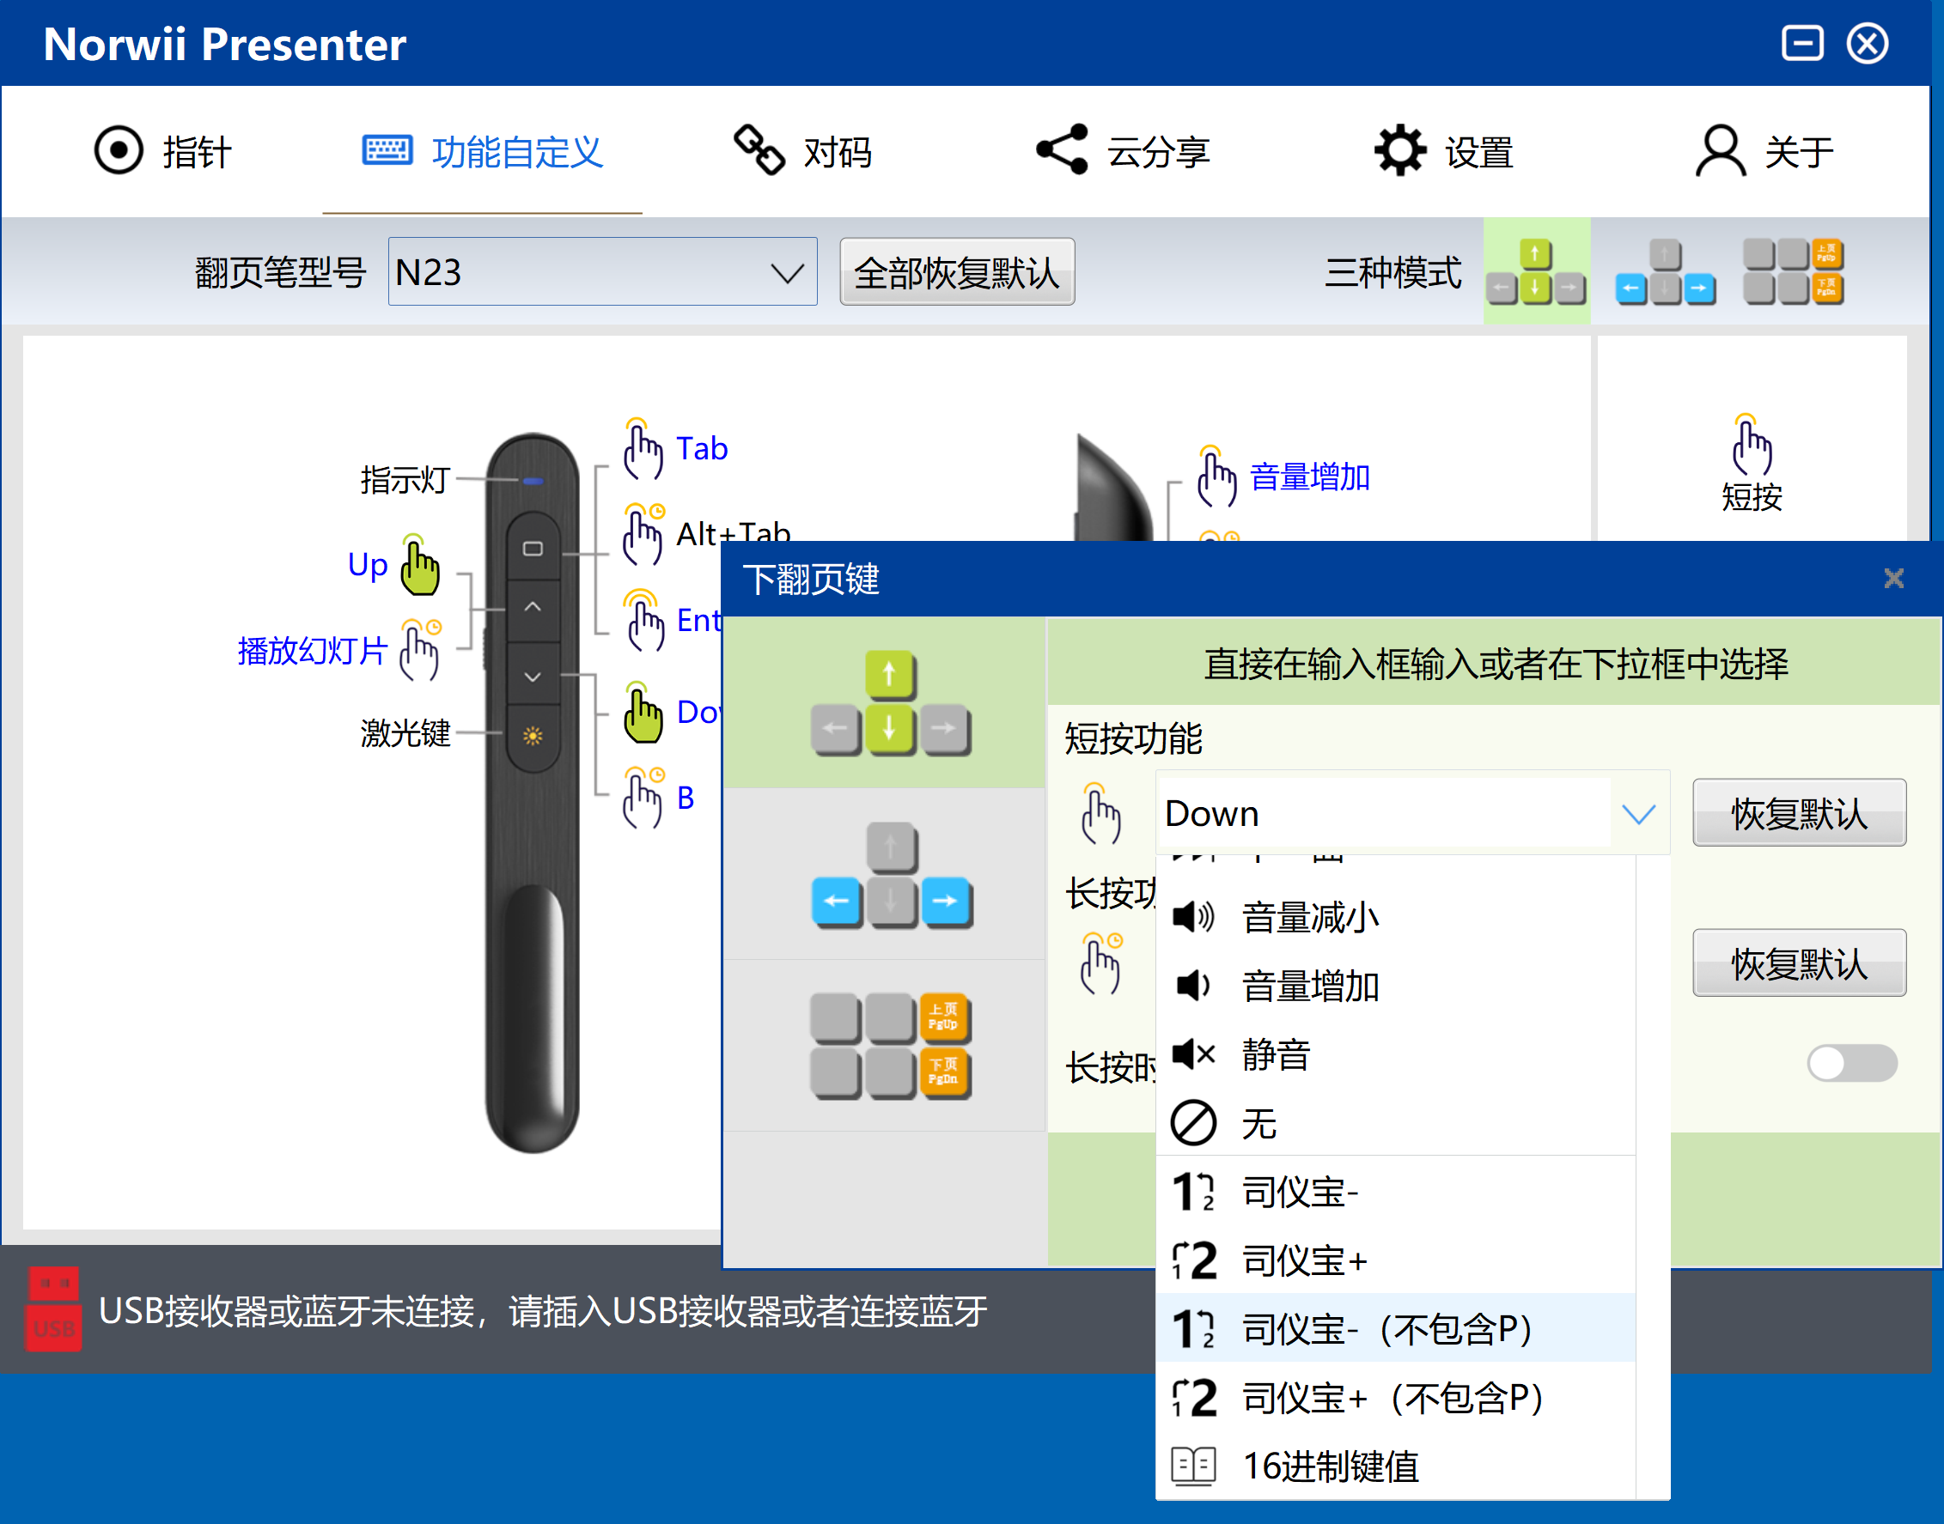Screen dimensions: 1944x1524
Task: Click the down arrow button on presenter image
Action: coord(533,677)
